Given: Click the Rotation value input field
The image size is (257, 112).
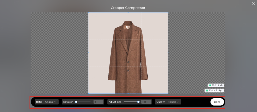Looking at the screenshot, I should click(98, 102).
